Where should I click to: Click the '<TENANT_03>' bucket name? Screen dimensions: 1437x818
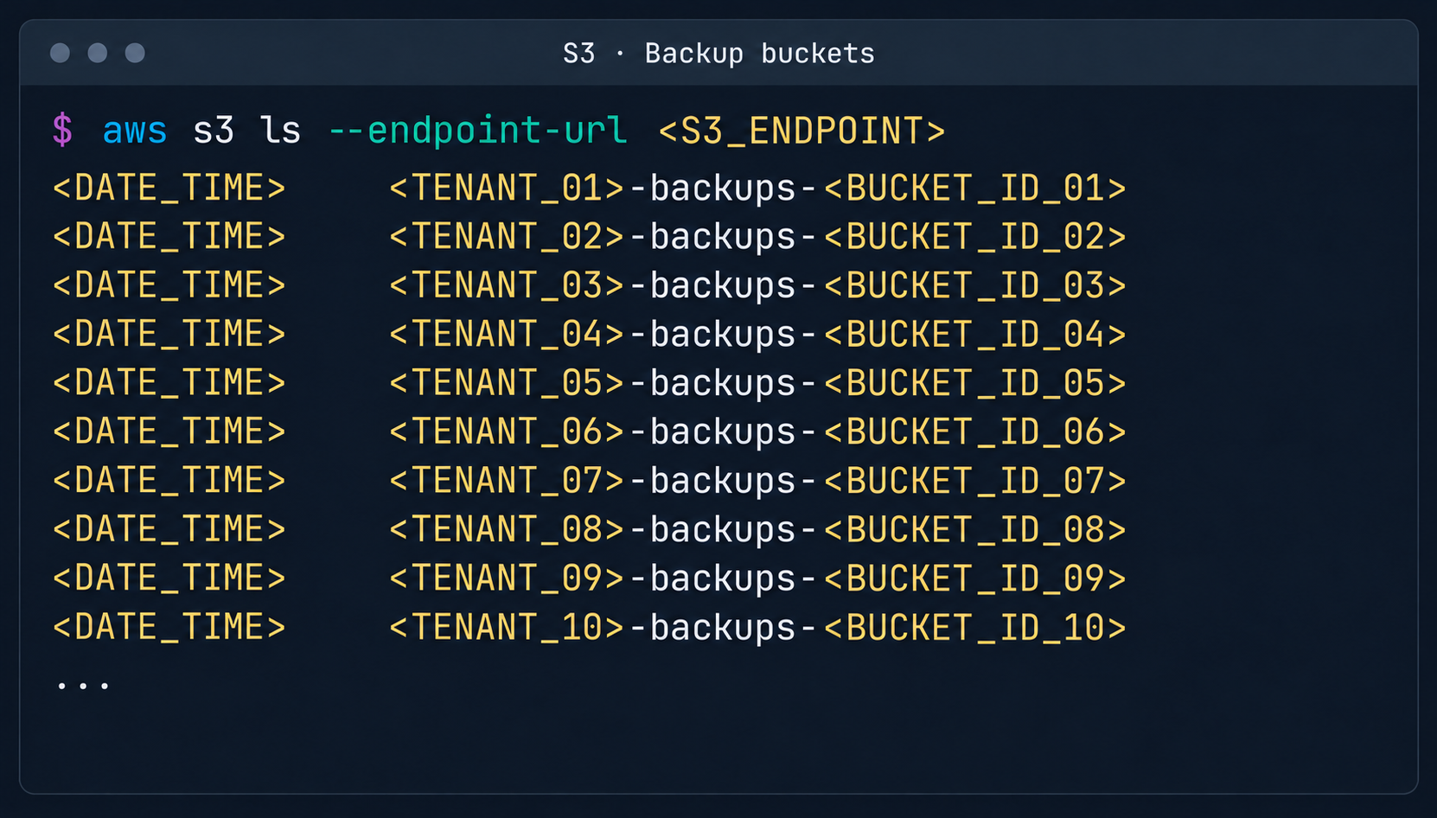(507, 286)
